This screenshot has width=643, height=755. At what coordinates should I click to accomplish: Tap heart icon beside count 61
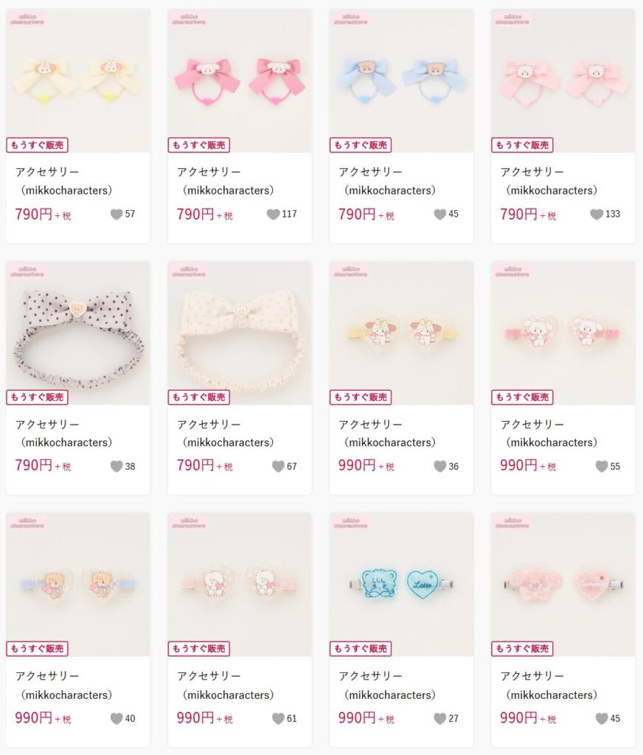pyautogui.click(x=278, y=718)
